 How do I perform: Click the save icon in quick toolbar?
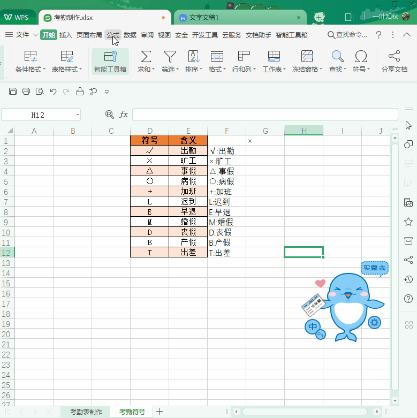click(x=12, y=92)
